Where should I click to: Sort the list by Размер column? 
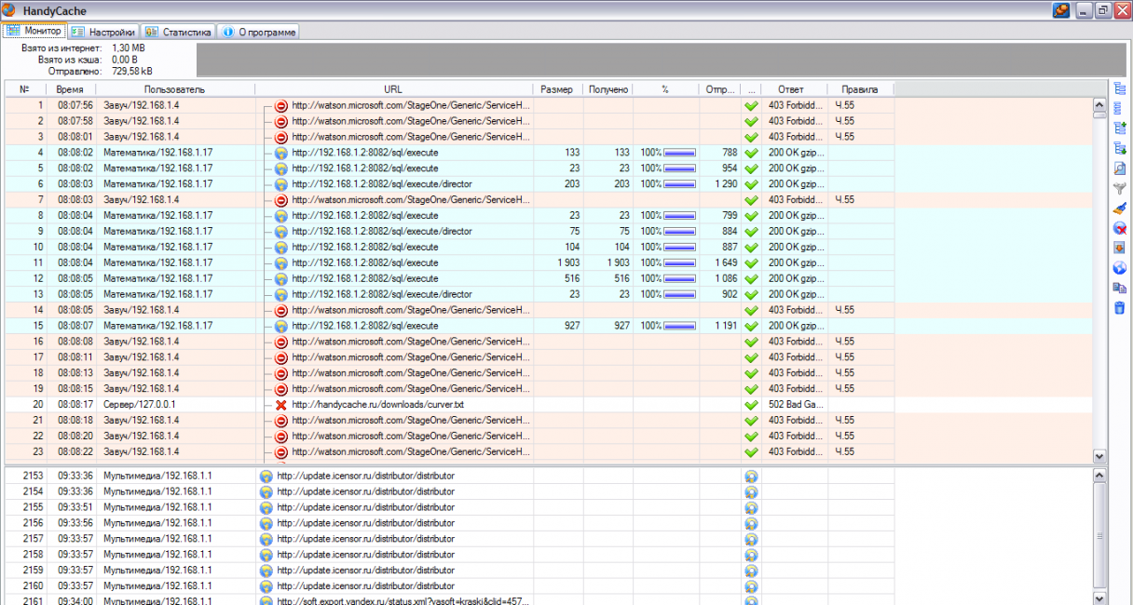(x=557, y=89)
